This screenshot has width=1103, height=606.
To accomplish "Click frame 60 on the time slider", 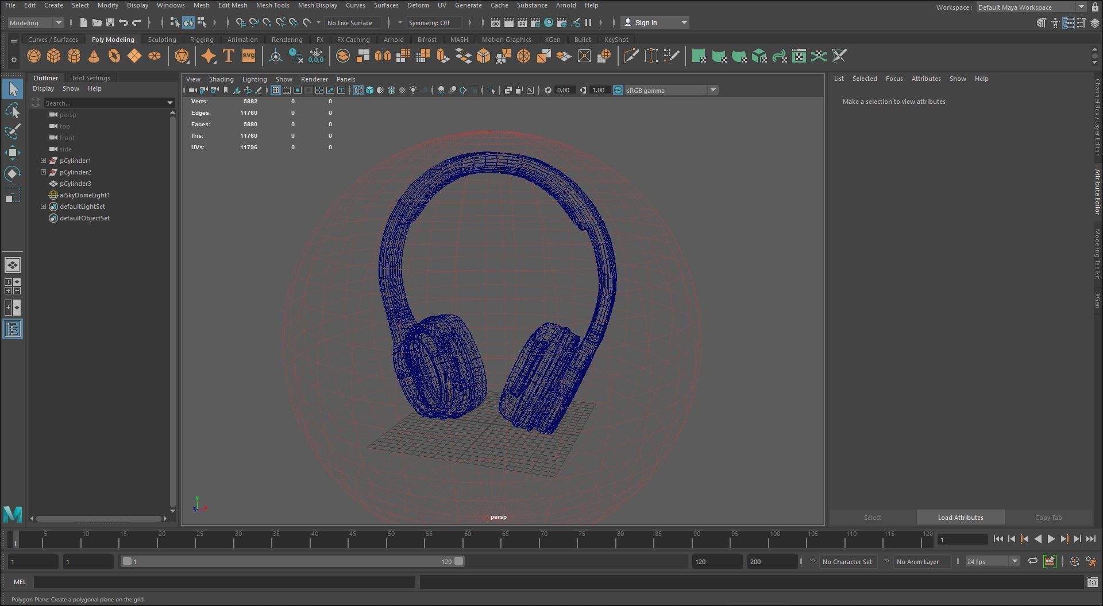I will [x=468, y=539].
